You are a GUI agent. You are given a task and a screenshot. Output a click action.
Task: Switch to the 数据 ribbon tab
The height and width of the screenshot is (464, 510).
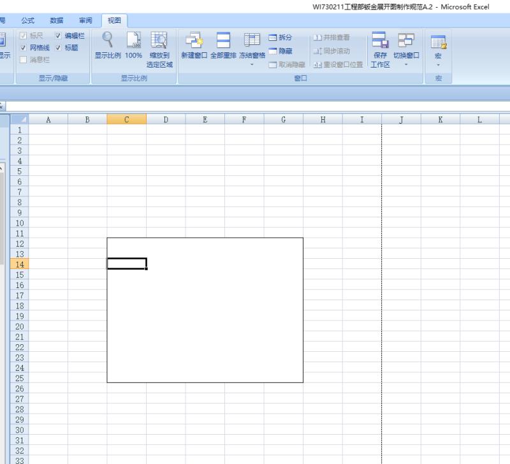coord(56,20)
